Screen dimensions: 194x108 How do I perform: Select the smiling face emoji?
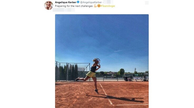point(99,6)
